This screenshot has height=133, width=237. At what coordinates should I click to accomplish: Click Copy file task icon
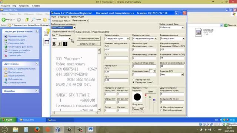coord(6,43)
